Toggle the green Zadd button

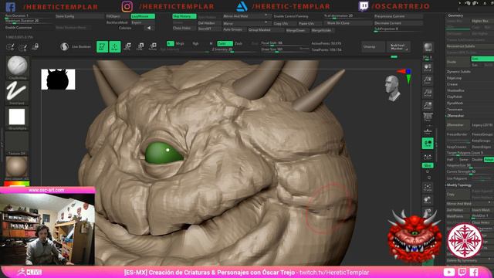click(x=225, y=43)
